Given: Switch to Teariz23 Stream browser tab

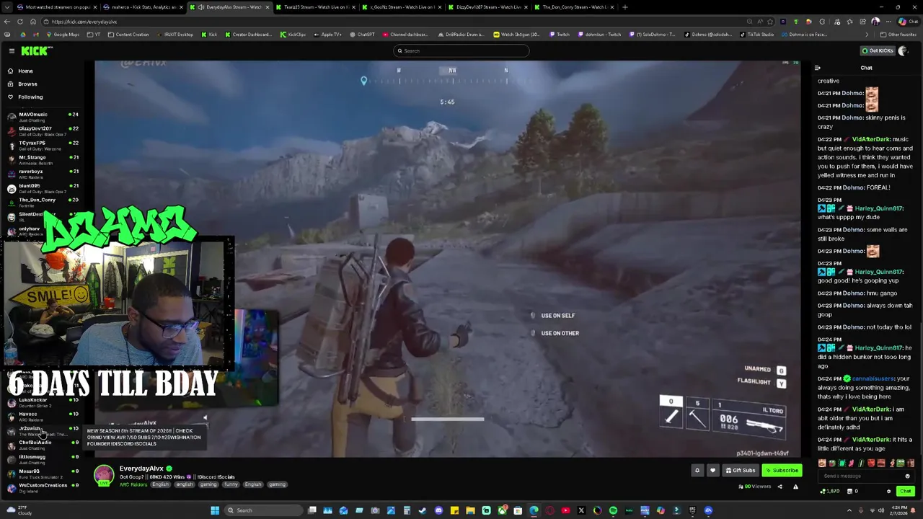Looking at the screenshot, I should pos(315,7).
